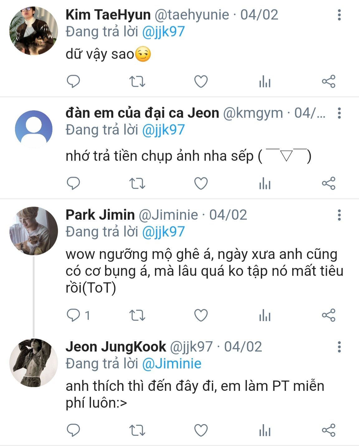Screen dimensions: 359x446
Task: View analytics on Kim TaeHyun's tweet
Action: [265, 82]
